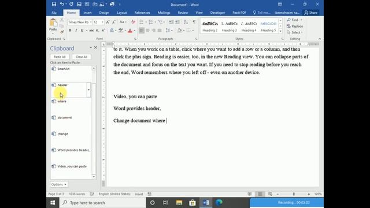Viewport: 370px width, 208px height.
Task: Switch to Print Layout view in status bar
Action: coord(260,194)
